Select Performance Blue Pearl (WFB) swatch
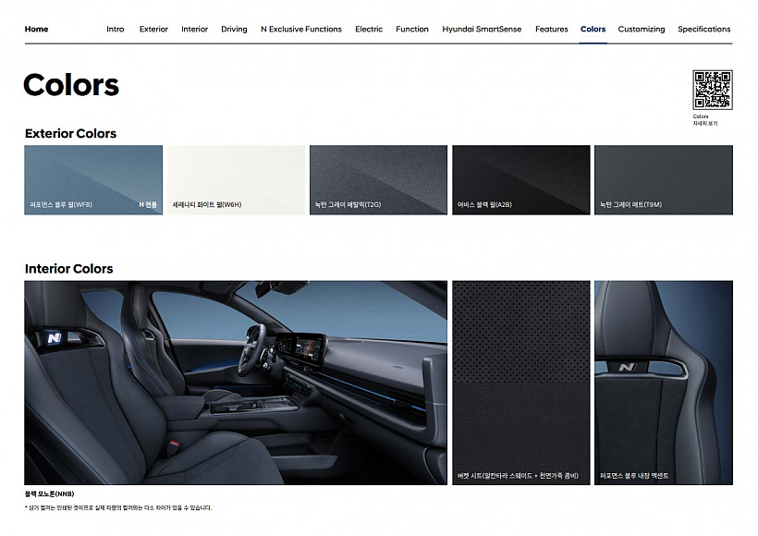 coord(93,180)
